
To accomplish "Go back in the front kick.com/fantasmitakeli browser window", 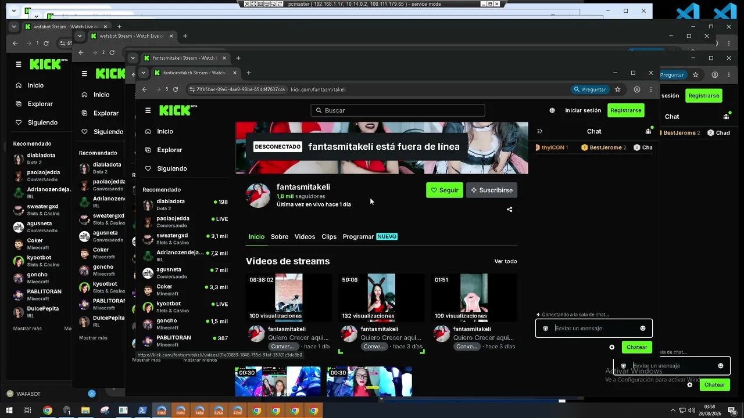I will pyautogui.click(x=145, y=89).
